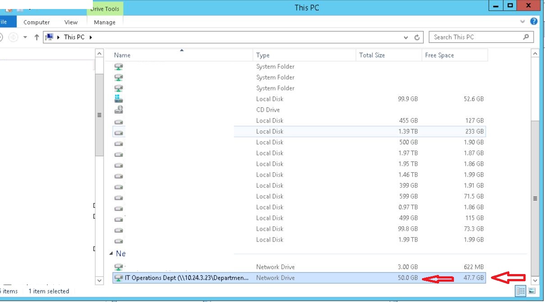The height and width of the screenshot is (302, 545).
Task: Expand the breadcrumb arrow after This PC
Action: click(x=91, y=37)
